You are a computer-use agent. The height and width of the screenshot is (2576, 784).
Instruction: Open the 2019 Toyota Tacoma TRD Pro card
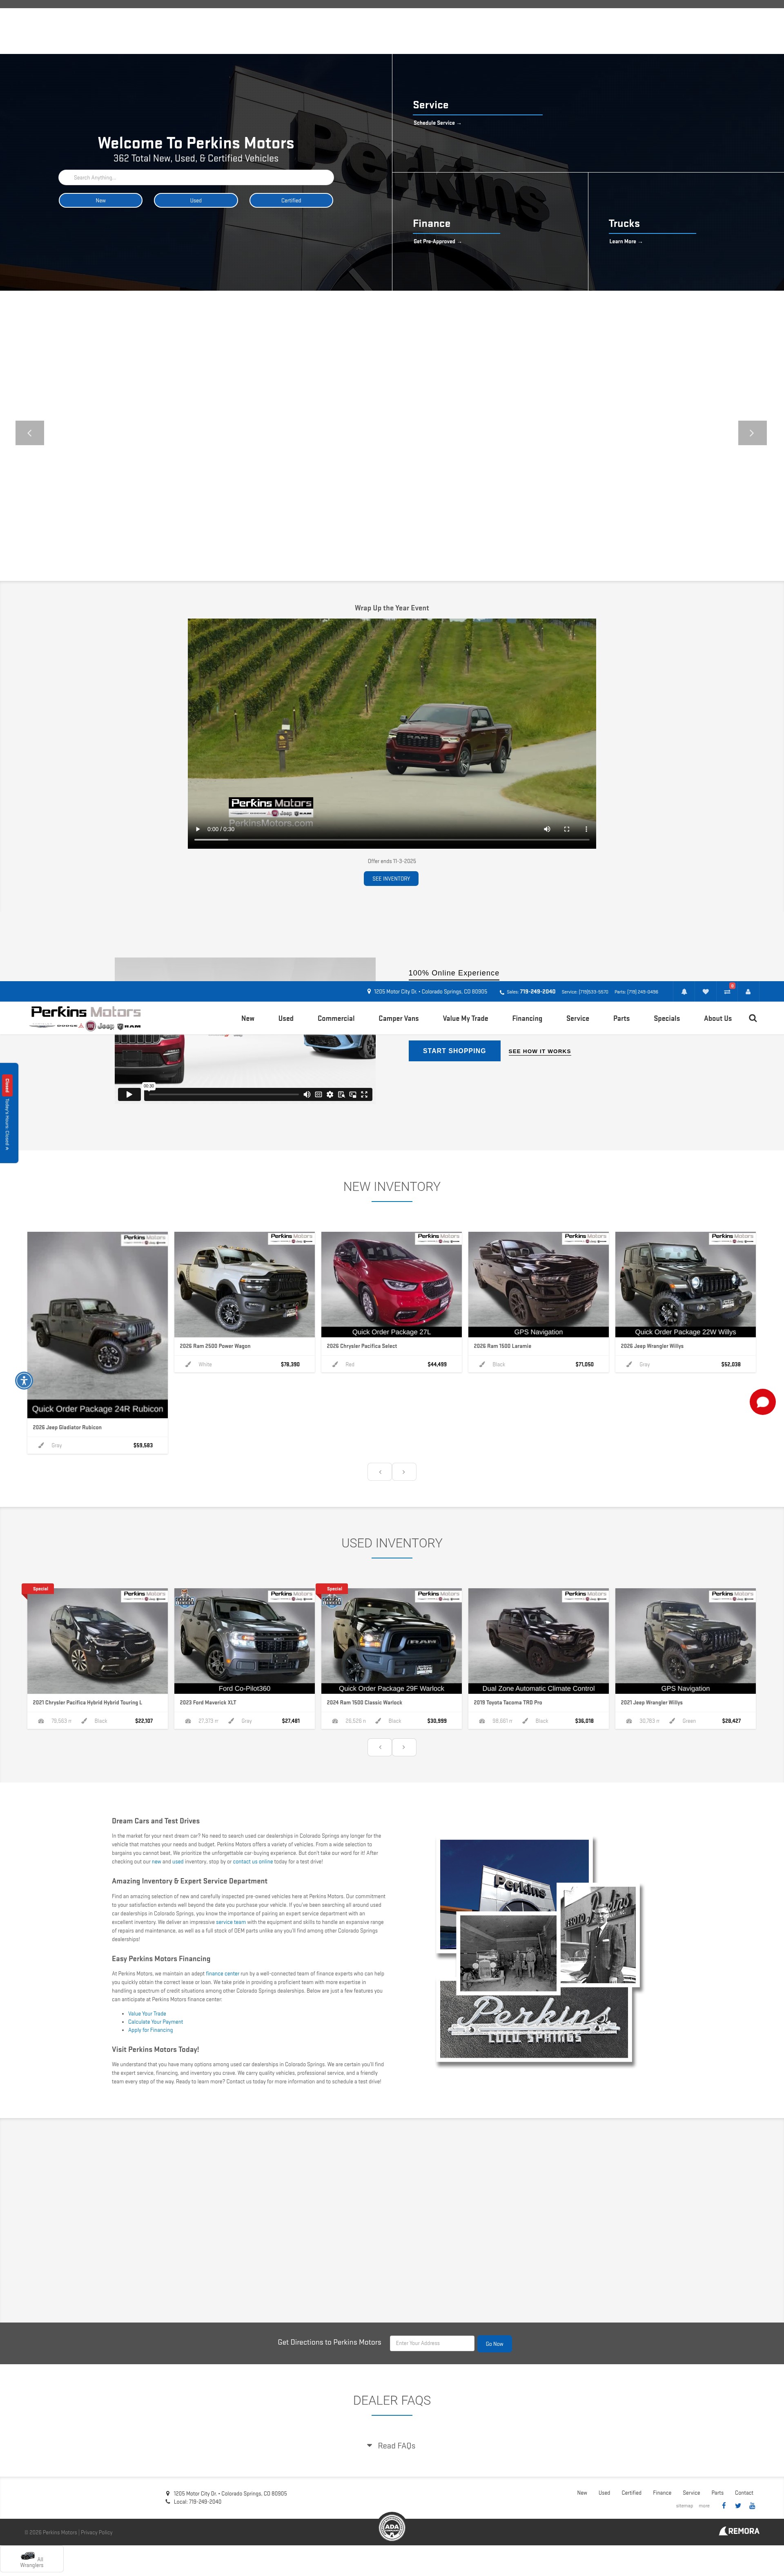(x=538, y=1658)
